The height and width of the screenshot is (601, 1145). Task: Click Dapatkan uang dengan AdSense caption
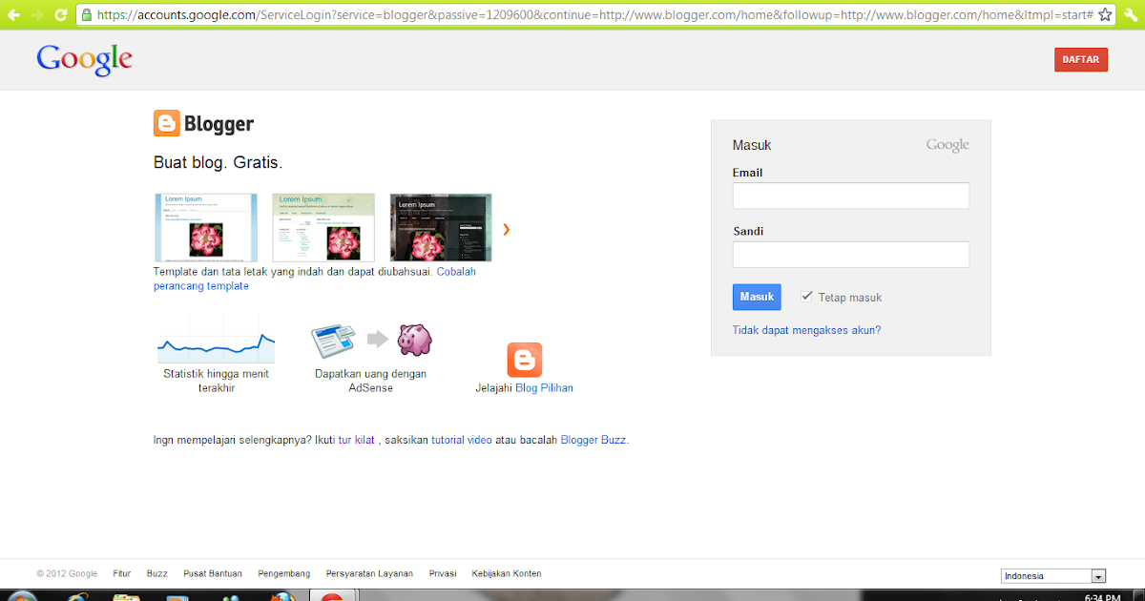pos(371,381)
